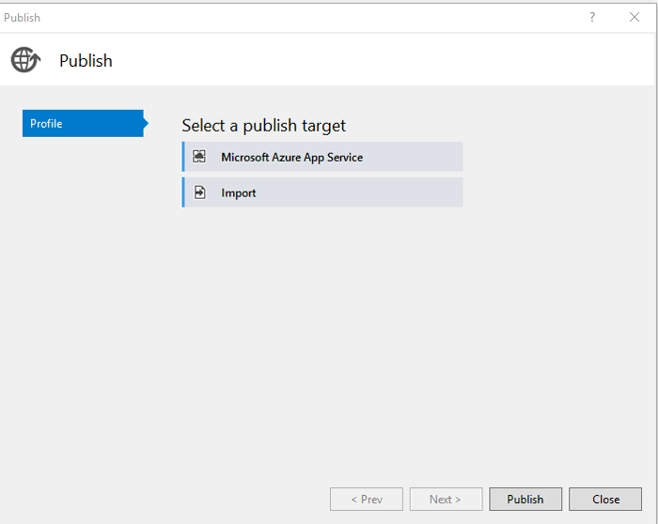The width and height of the screenshot is (658, 524).
Task: Click the Next > navigation button
Action: click(x=446, y=499)
